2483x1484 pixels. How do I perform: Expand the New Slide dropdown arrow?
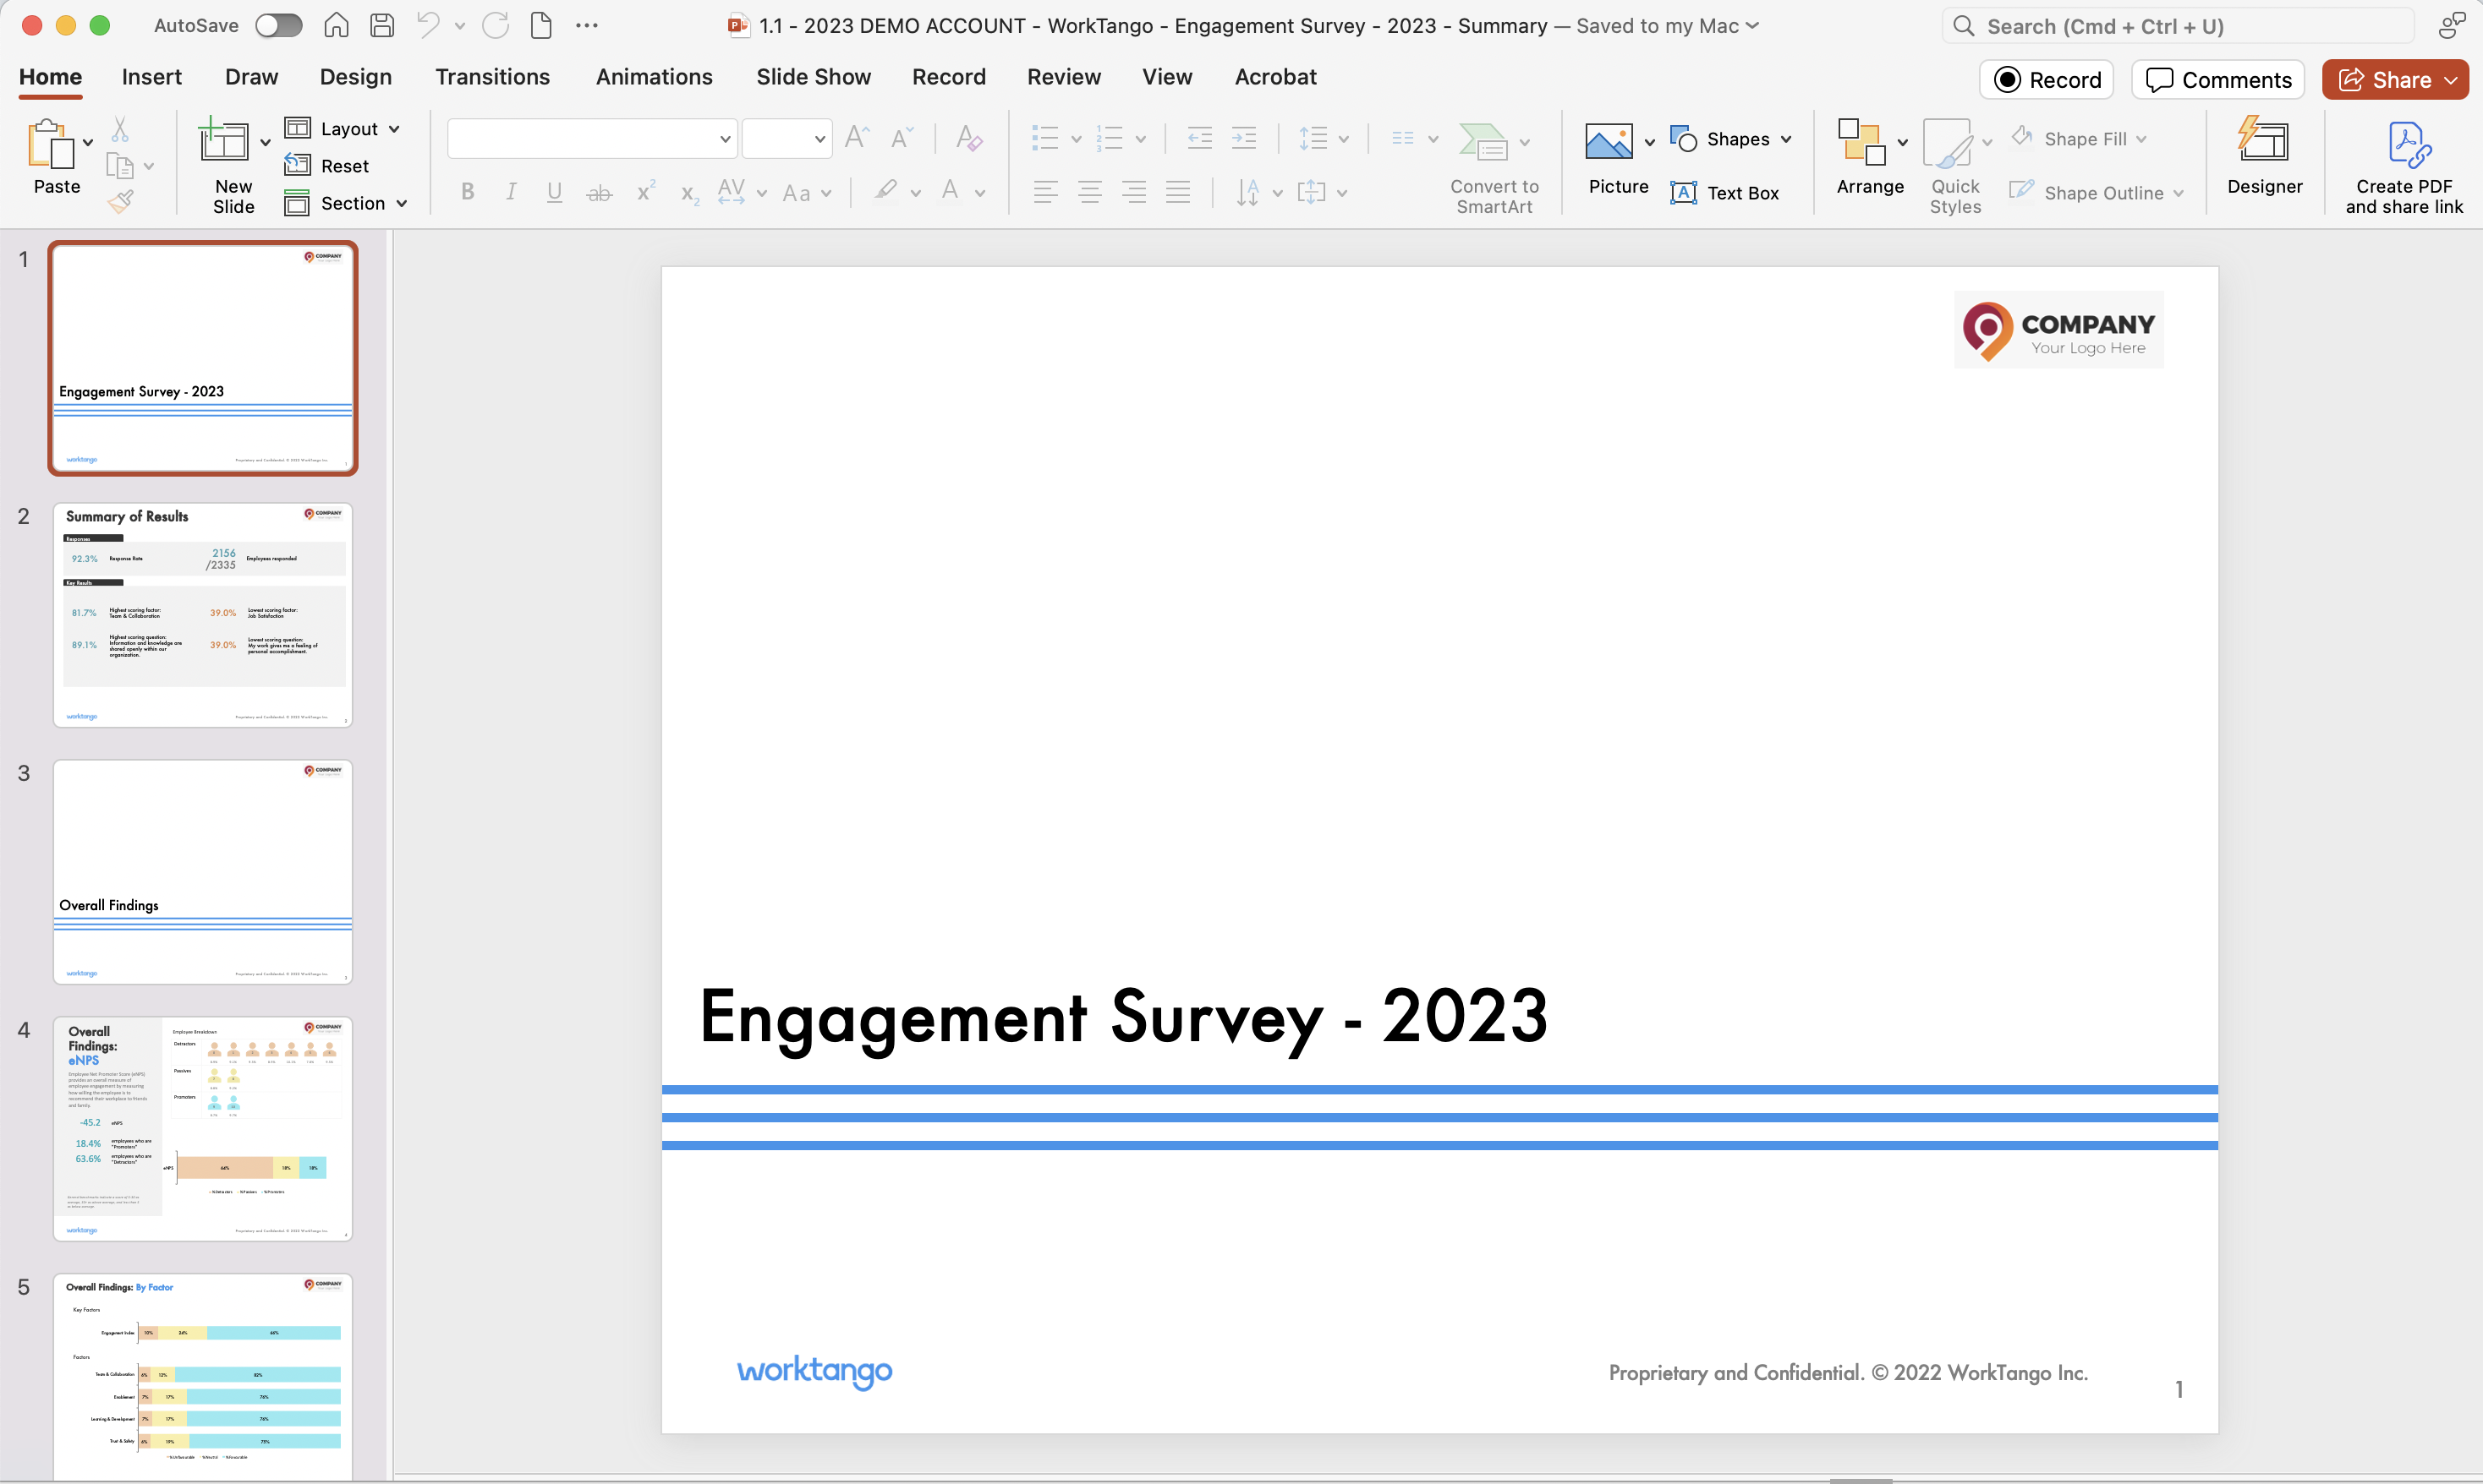(x=265, y=143)
